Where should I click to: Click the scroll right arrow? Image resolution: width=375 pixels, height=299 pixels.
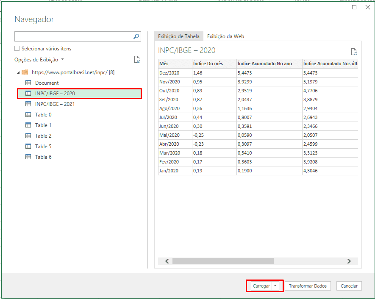(349, 261)
